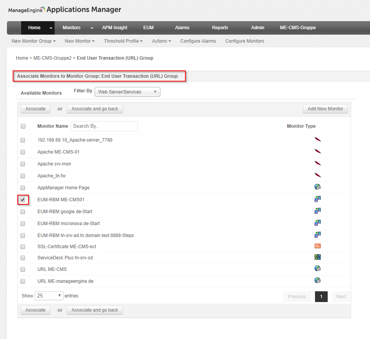Click the globe icon for AppManager Home Page

coord(318,187)
